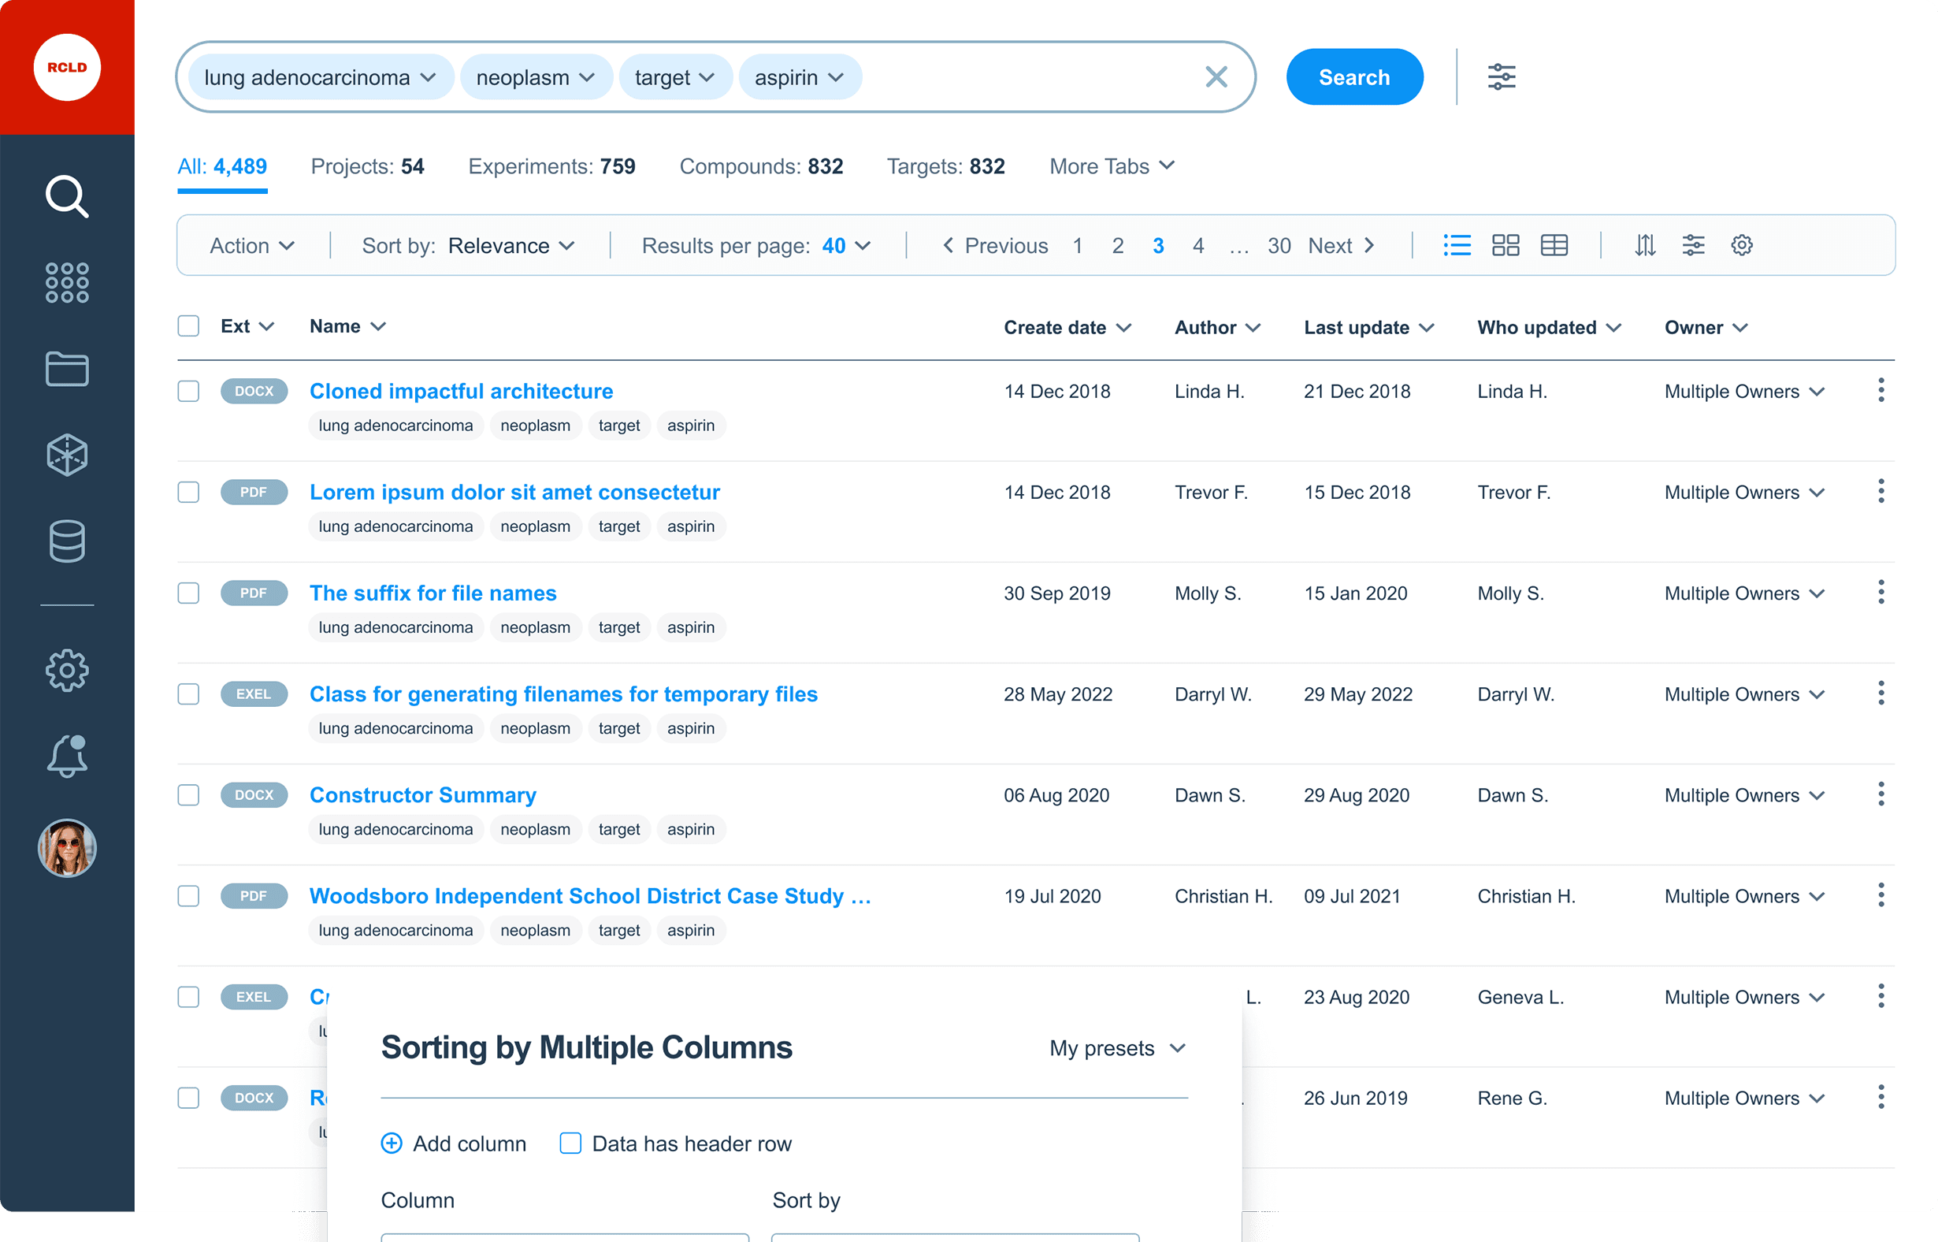The height and width of the screenshot is (1242, 1938).
Task: Click the blue Search button
Action: pos(1353,77)
